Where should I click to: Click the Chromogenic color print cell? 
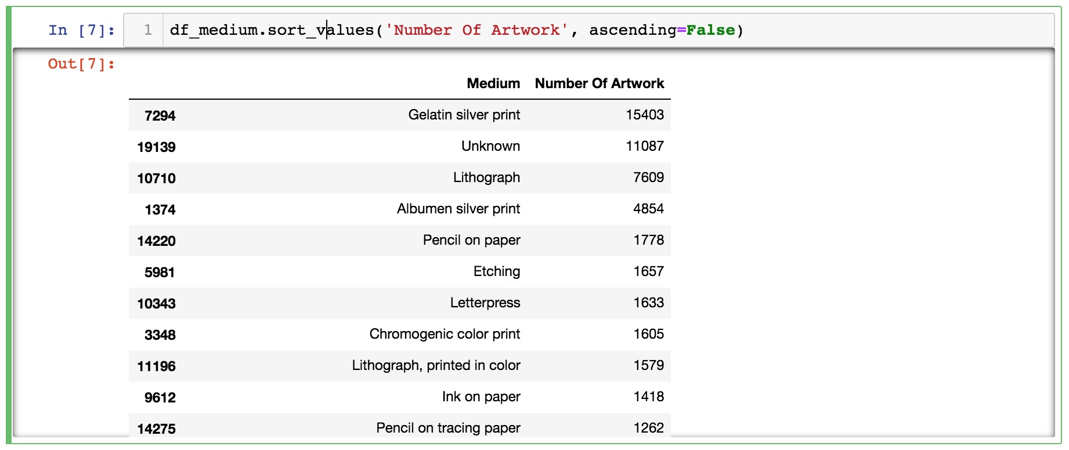point(445,334)
